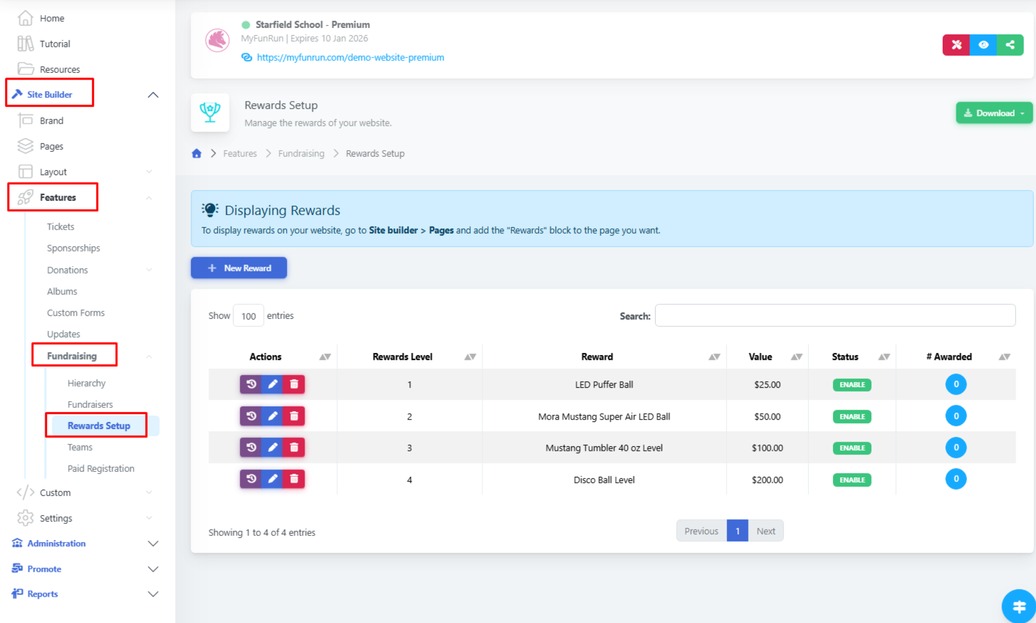Select Sponsorships in the Features menu
Image resolution: width=1036 pixels, height=623 pixels.
tap(74, 248)
